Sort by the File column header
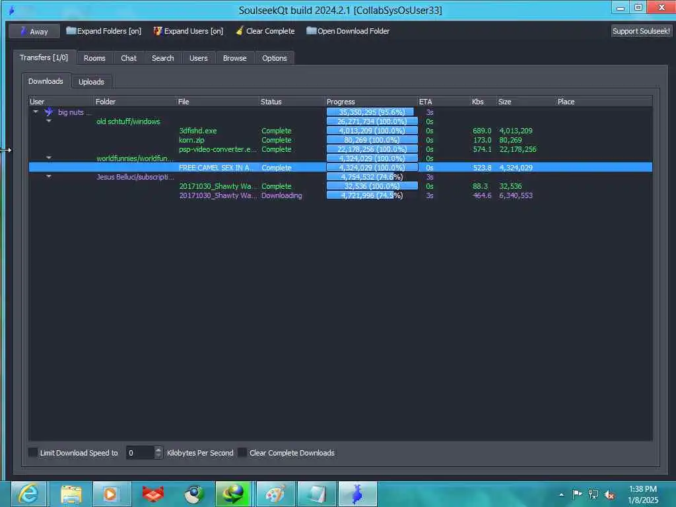Screen dimensions: 676x507 [x=218, y=102]
